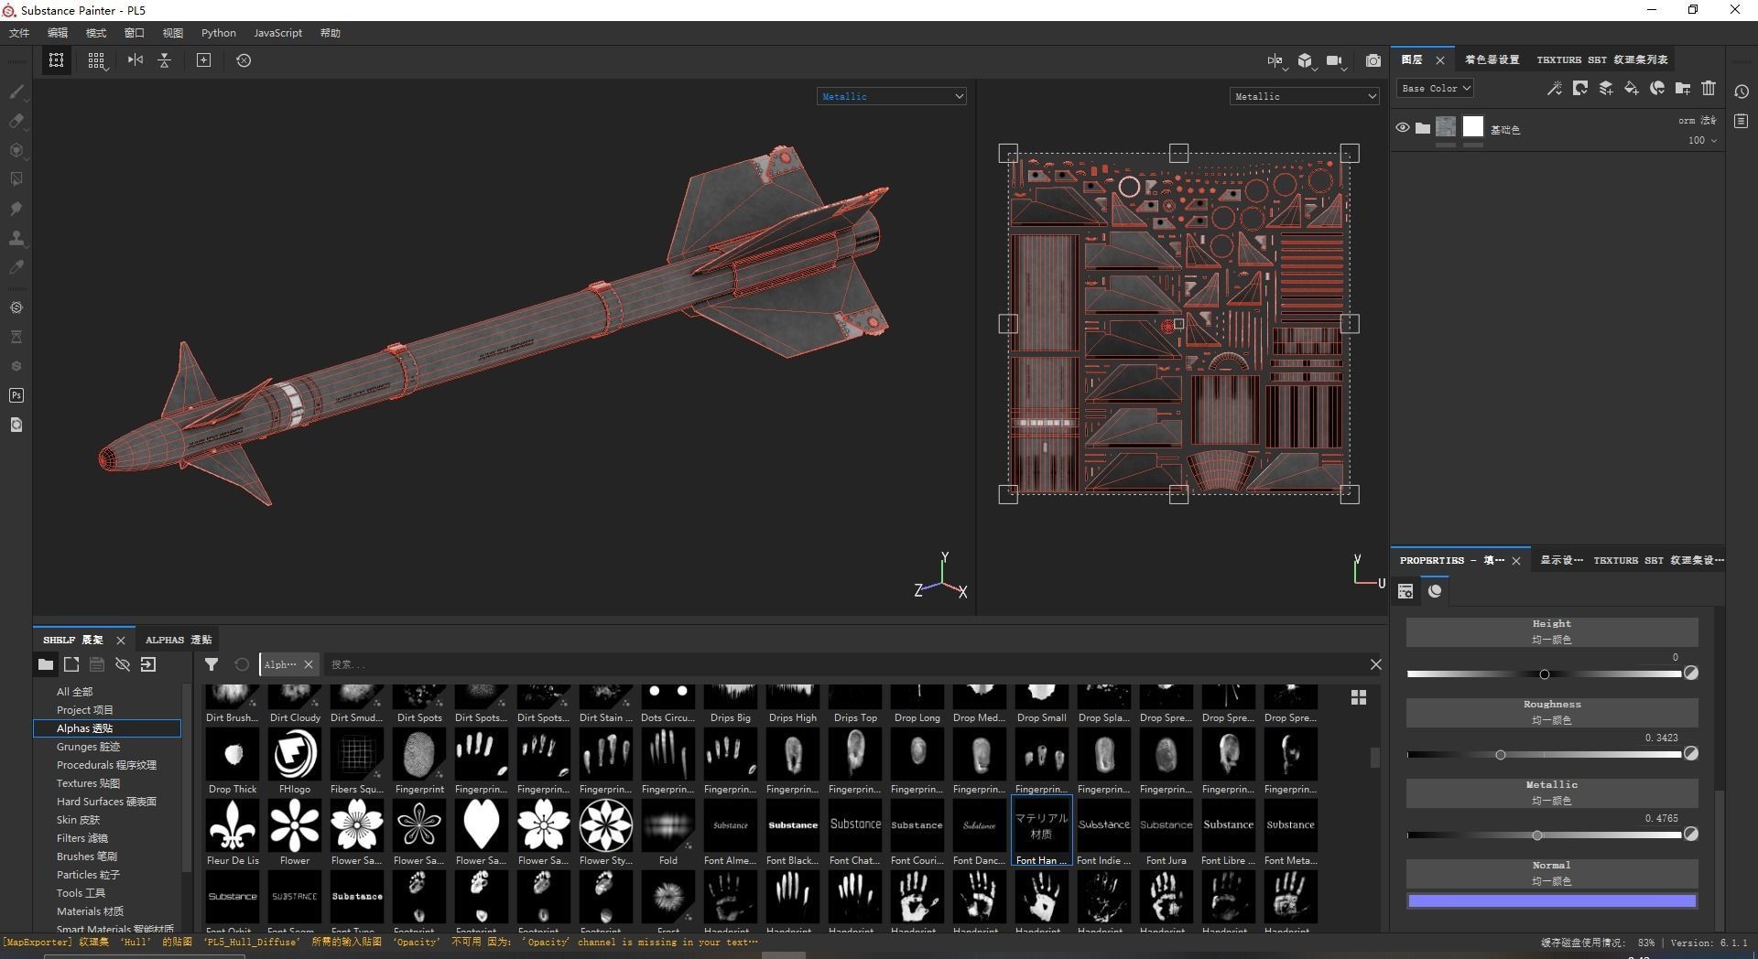Image resolution: width=1758 pixels, height=959 pixels.
Task: Open the layer opacity 100 dropdown
Action: (x=1703, y=141)
